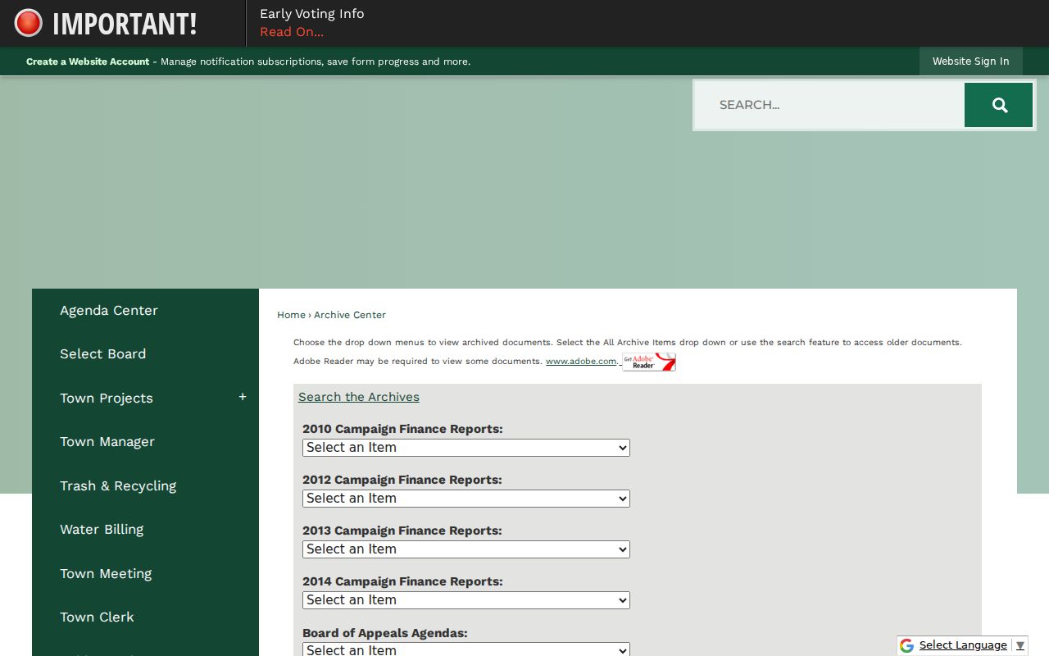Click the Google logo in language widget
The height and width of the screenshot is (656, 1049).
coord(906,646)
